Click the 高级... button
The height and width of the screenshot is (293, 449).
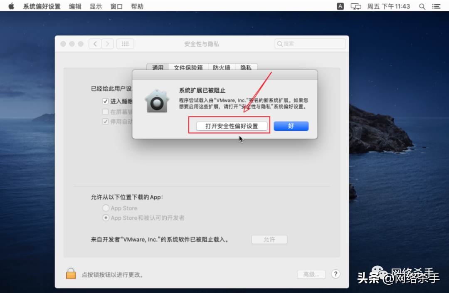311,274
